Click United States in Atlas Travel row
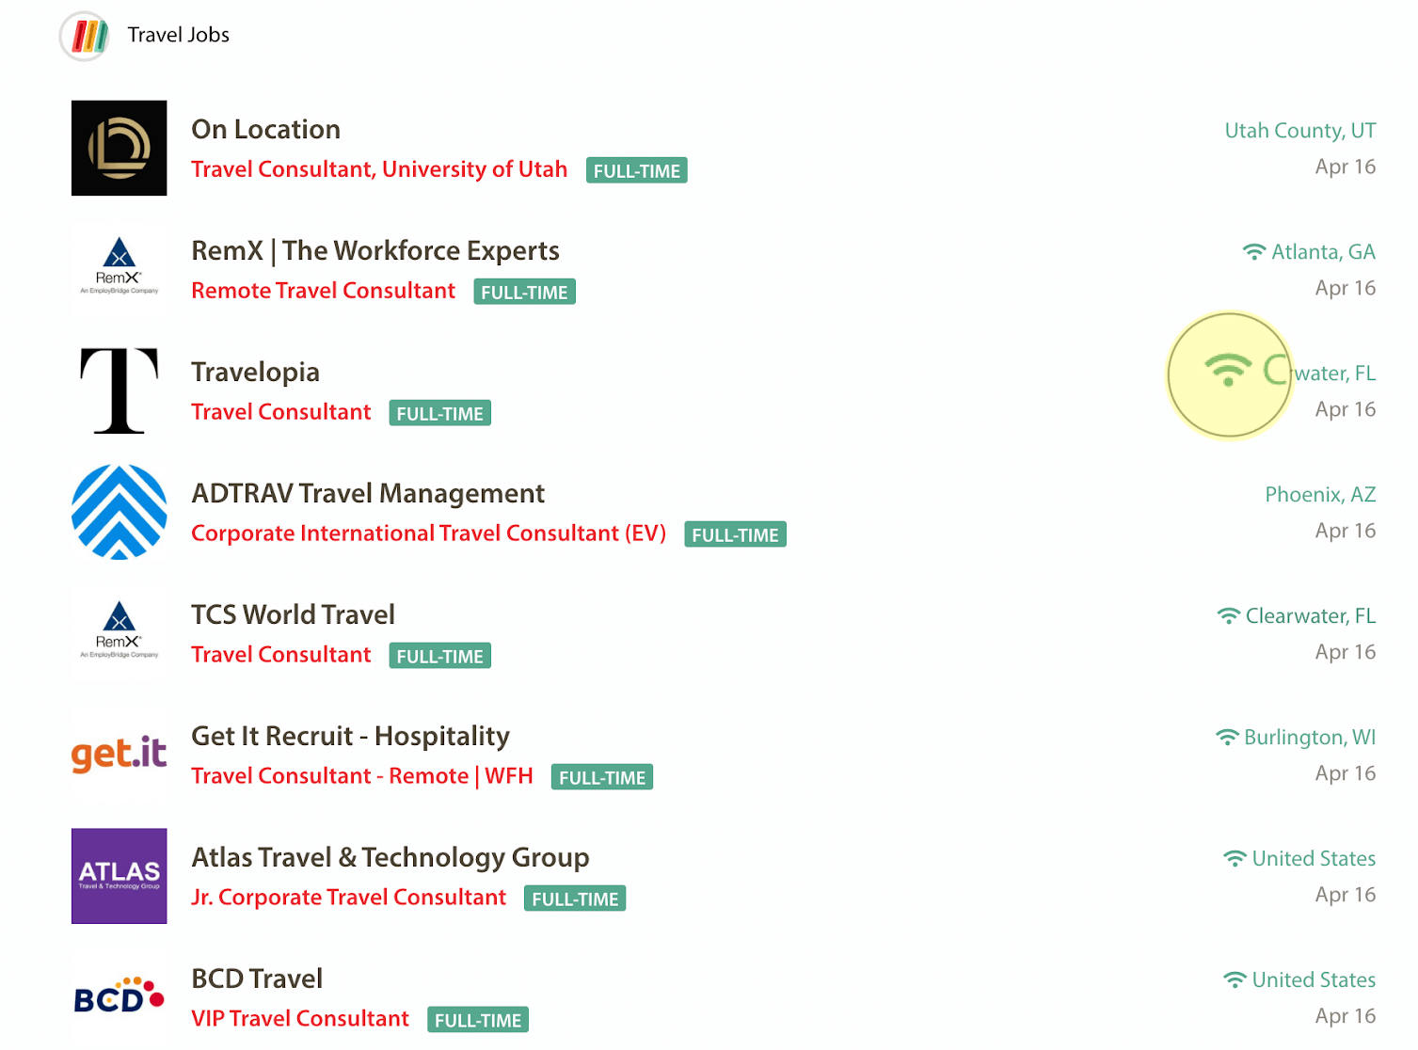This screenshot has height=1050, width=1418. (1314, 859)
